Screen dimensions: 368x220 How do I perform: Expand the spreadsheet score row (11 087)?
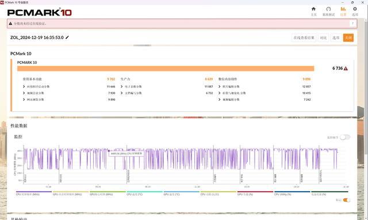pyautogui.click(x=167, y=86)
